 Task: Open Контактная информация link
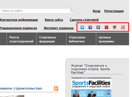click(x=19, y=20)
